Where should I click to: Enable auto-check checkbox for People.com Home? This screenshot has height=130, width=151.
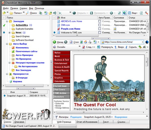pos(100,29)
